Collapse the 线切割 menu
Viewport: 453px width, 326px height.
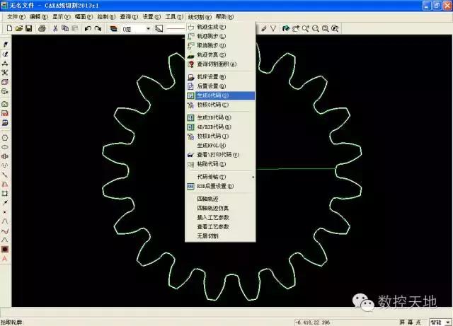200,17
